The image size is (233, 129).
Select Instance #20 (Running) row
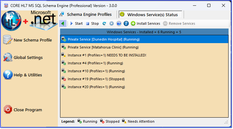[x=144, y=87]
